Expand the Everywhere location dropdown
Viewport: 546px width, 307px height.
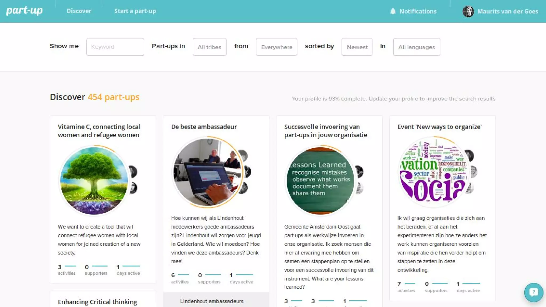(276, 47)
